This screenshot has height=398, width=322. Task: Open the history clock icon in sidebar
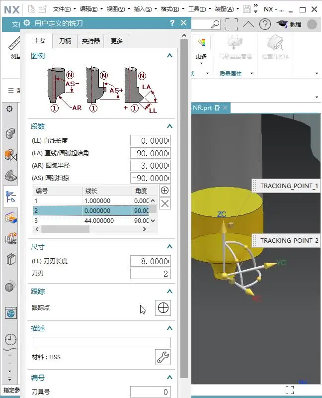pyautogui.click(x=10, y=340)
